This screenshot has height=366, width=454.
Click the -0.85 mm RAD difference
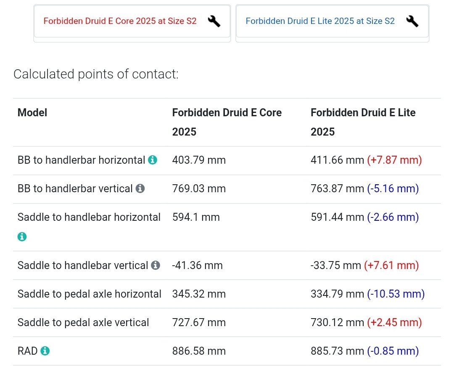pos(393,351)
